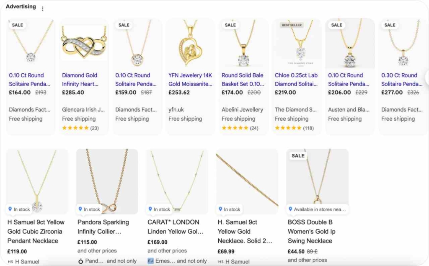Open the YFN Jewelery 14K Gold Moissanite link
Viewport: 429px width, 266px height.
(x=190, y=80)
